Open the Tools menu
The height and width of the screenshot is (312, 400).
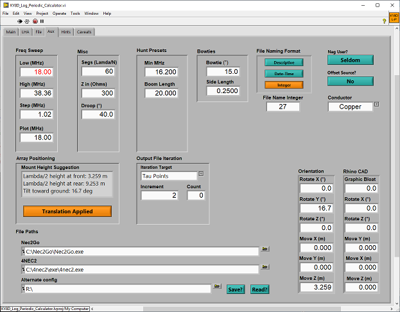[75, 13]
